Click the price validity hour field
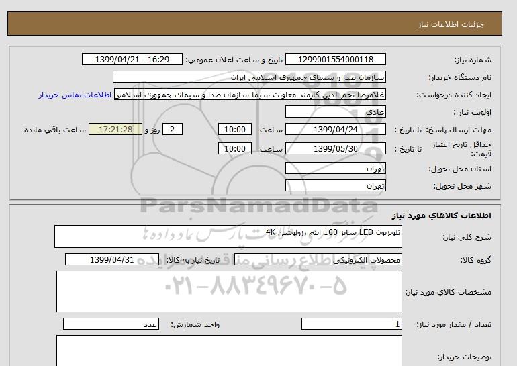This screenshot has height=366, width=517. 235,148
